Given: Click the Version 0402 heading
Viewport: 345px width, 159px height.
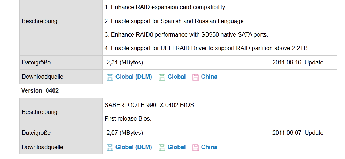Looking at the screenshot, I should [x=40, y=90].
